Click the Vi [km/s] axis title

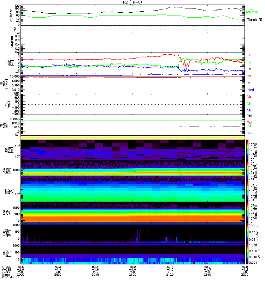(7, 104)
